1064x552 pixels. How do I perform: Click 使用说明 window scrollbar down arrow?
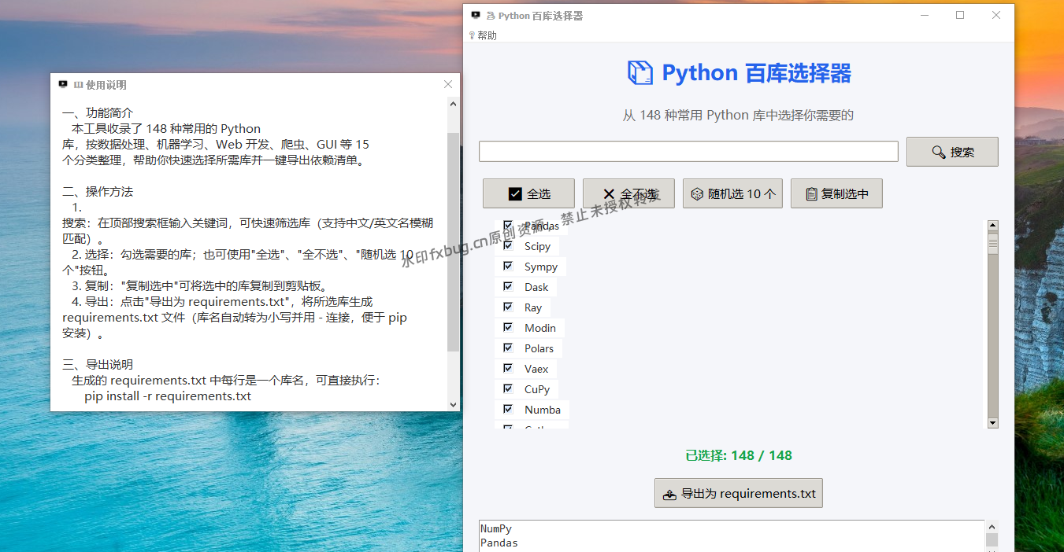point(453,404)
